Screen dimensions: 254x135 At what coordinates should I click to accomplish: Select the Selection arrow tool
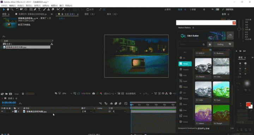[x=4, y=10]
